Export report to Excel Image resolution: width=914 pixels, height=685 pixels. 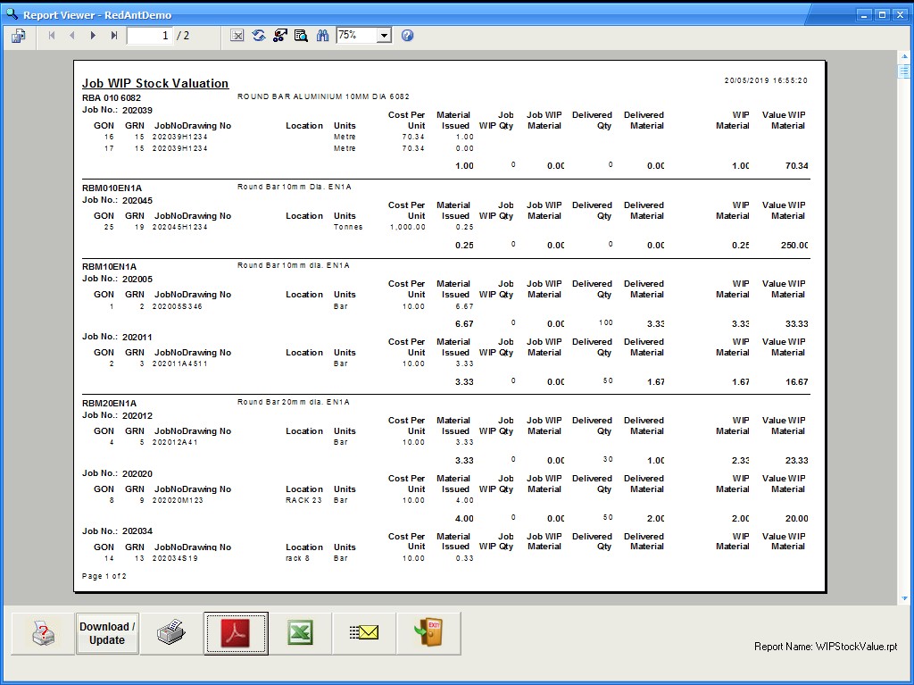click(x=300, y=633)
